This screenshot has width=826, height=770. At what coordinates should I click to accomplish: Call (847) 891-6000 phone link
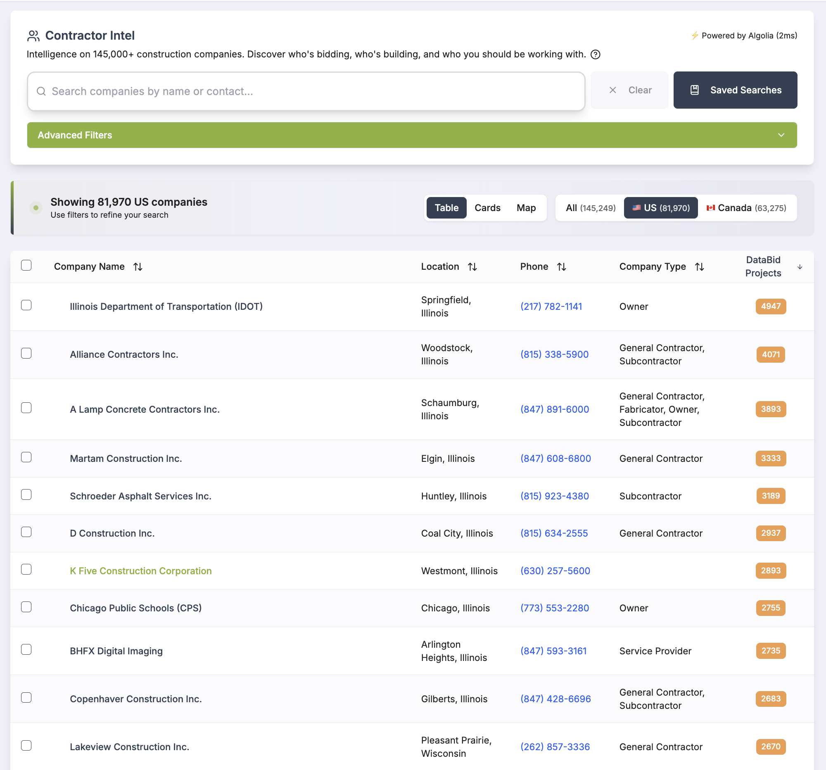(555, 409)
